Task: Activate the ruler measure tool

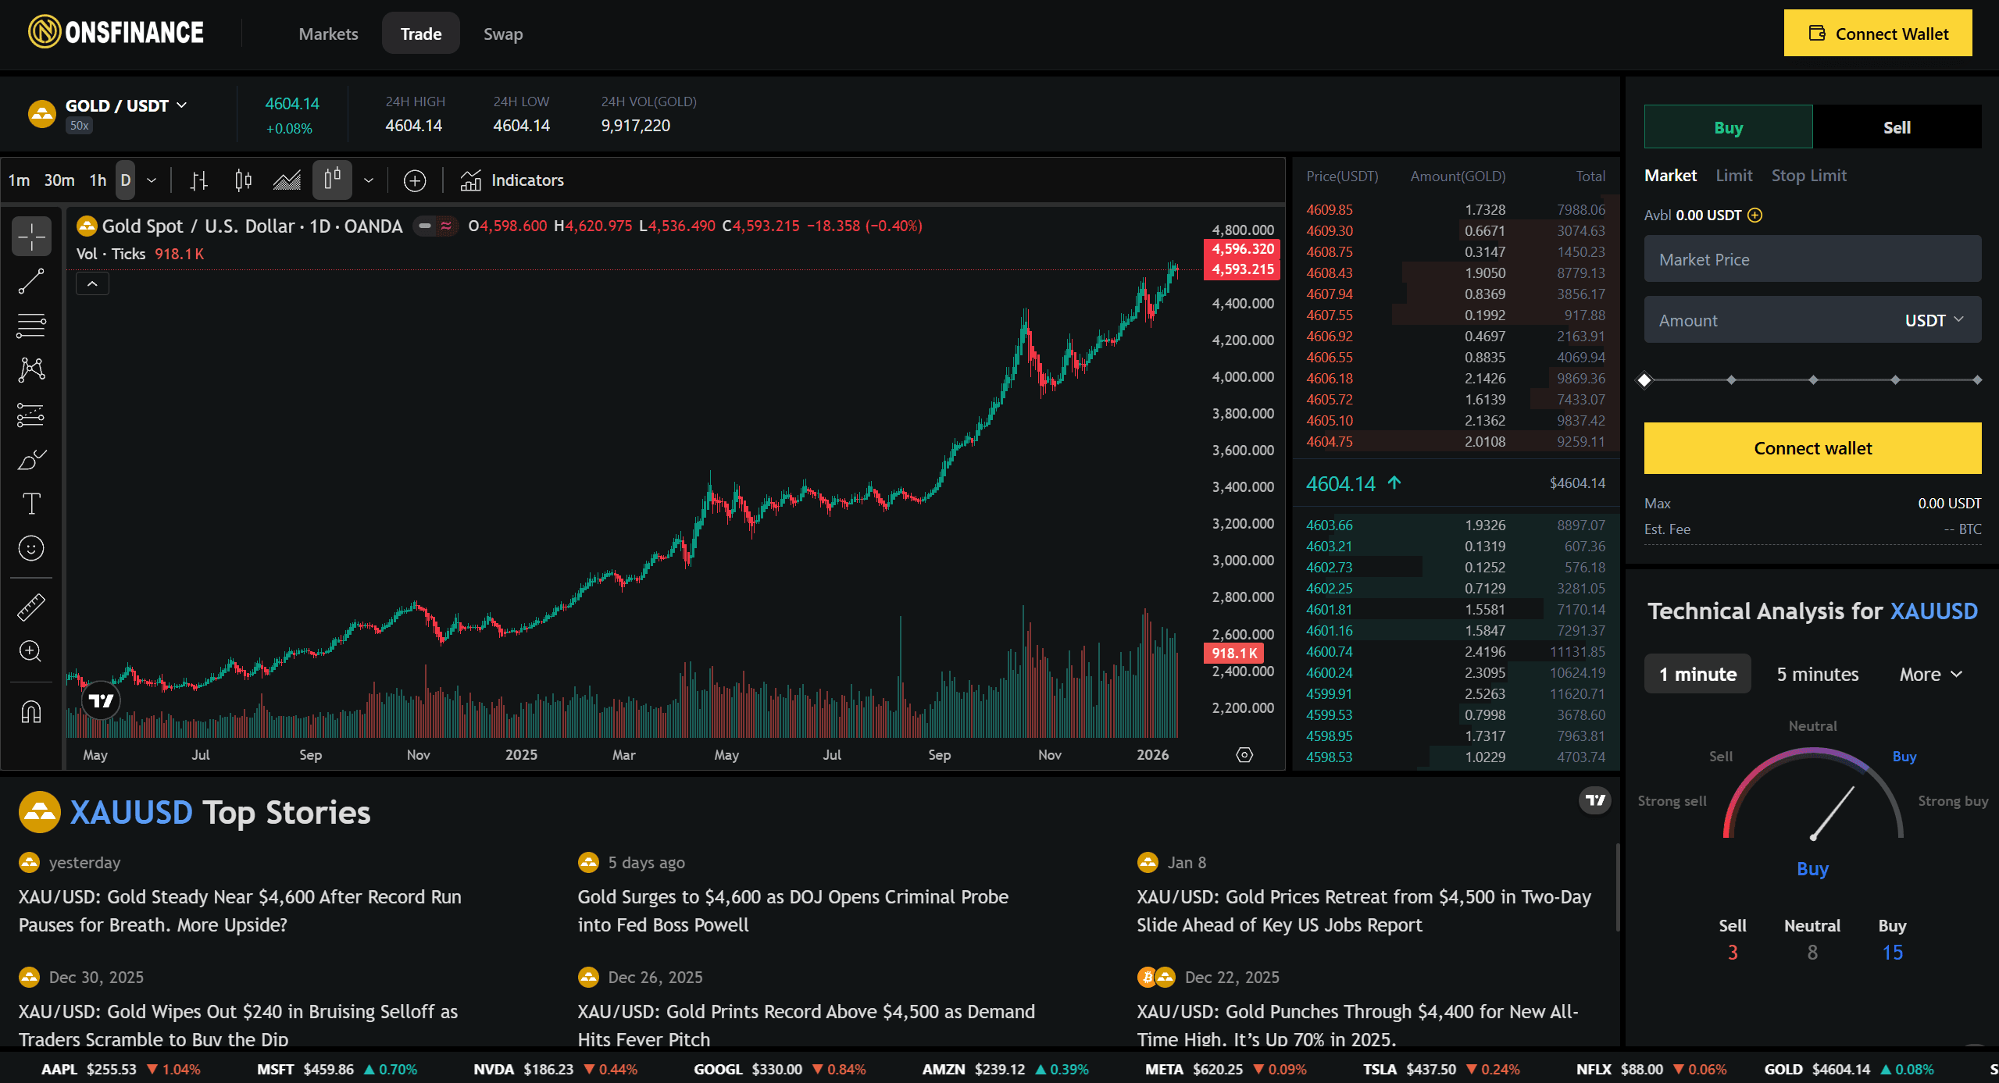Action: click(31, 607)
